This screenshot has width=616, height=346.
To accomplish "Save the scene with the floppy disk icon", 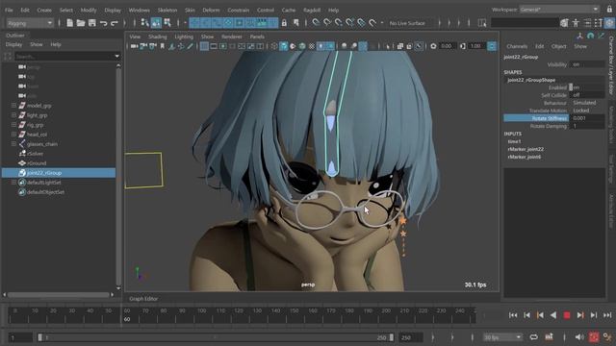I will pos(92,23).
